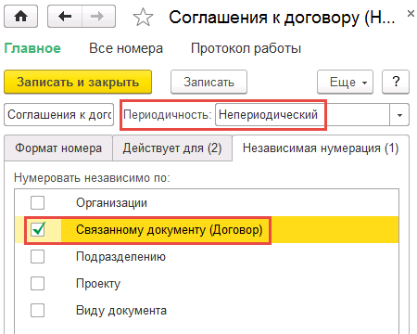Open the Еще dropdown menu
This screenshot has height=334, width=417.
[x=345, y=82]
